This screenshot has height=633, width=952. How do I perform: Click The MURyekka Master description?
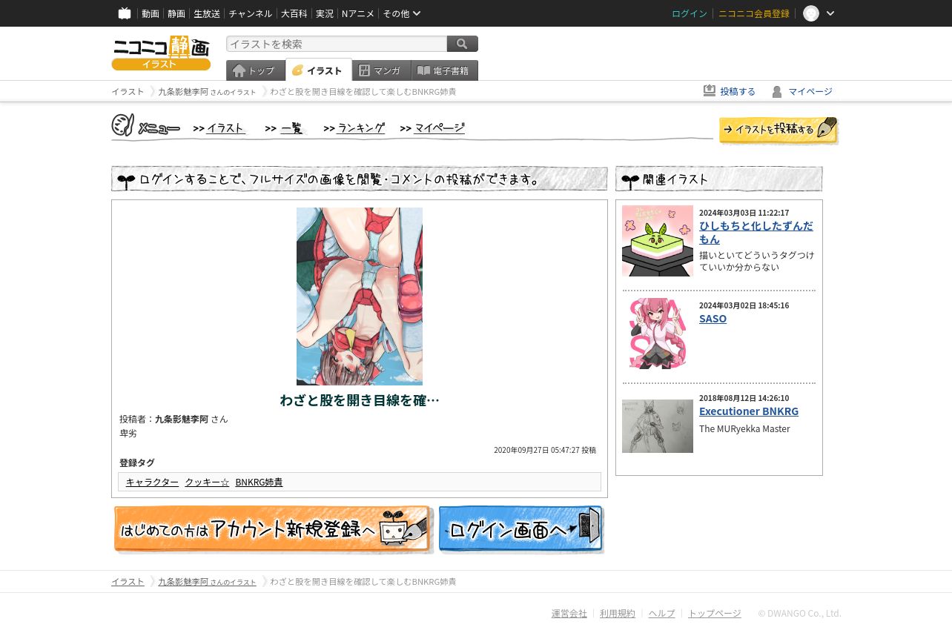pyautogui.click(x=744, y=429)
